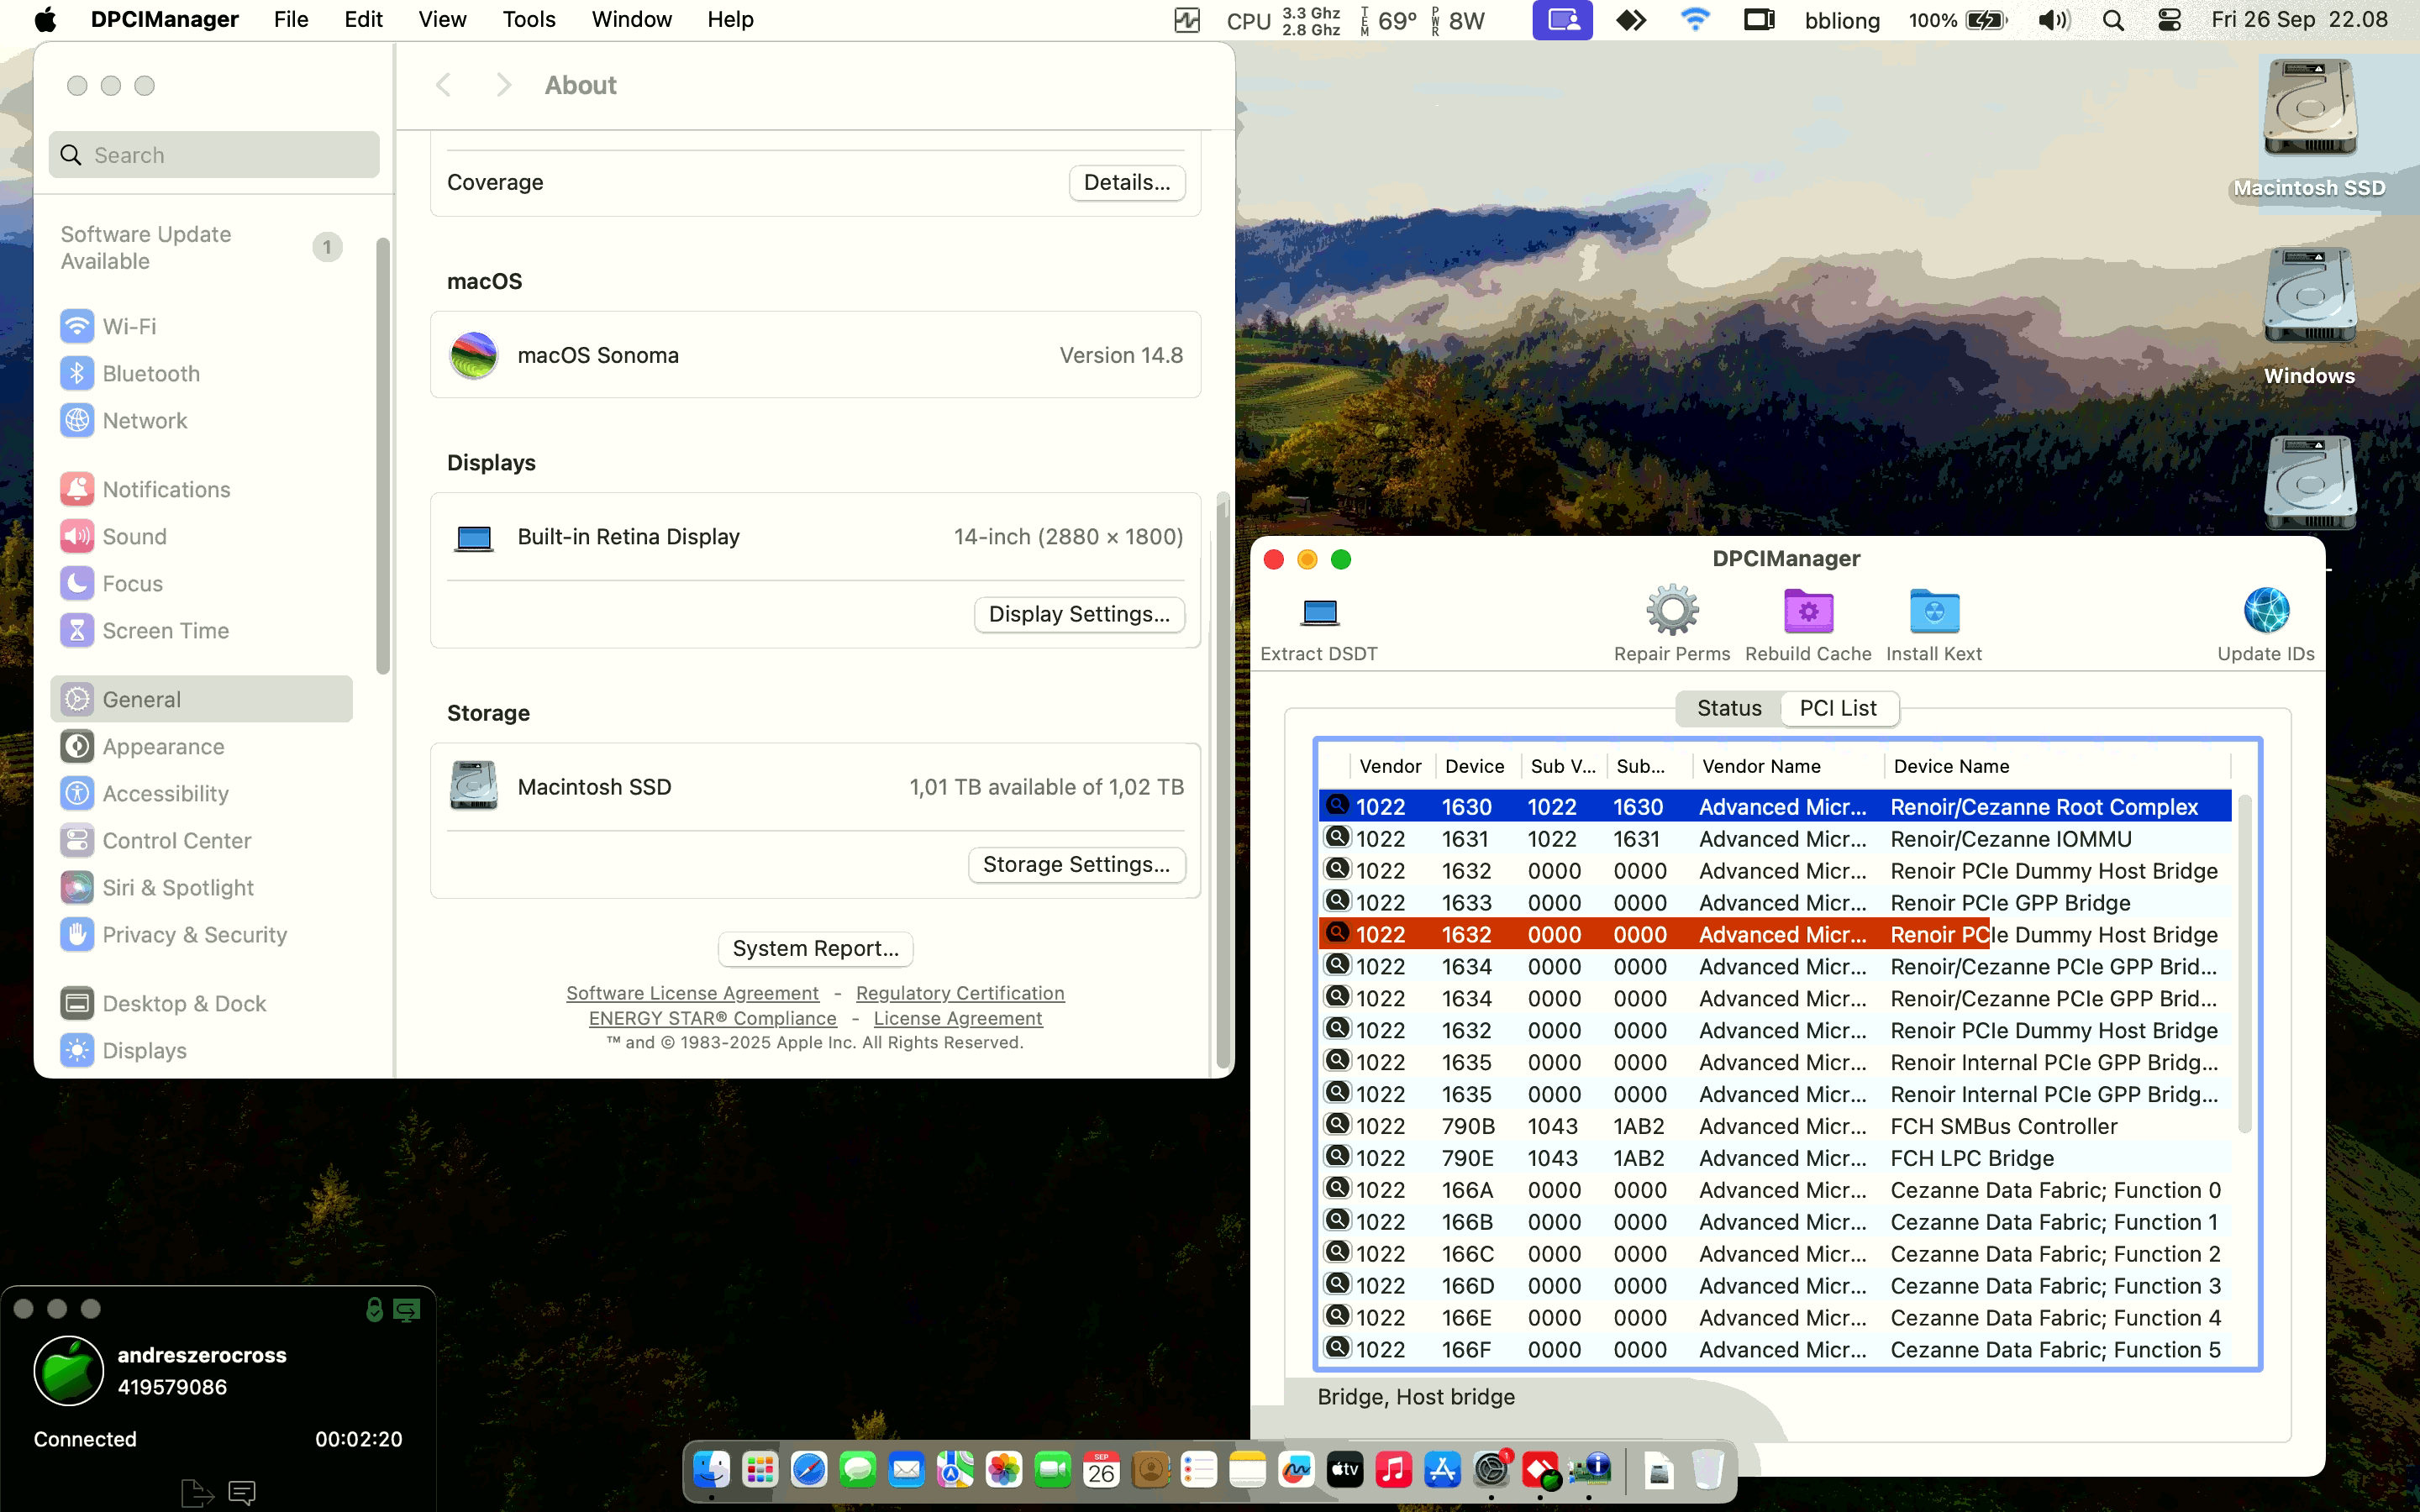The image size is (2420, 1512).
Task: Sort the PCI list by Device Name column
Action: (x=2058, y=766)
